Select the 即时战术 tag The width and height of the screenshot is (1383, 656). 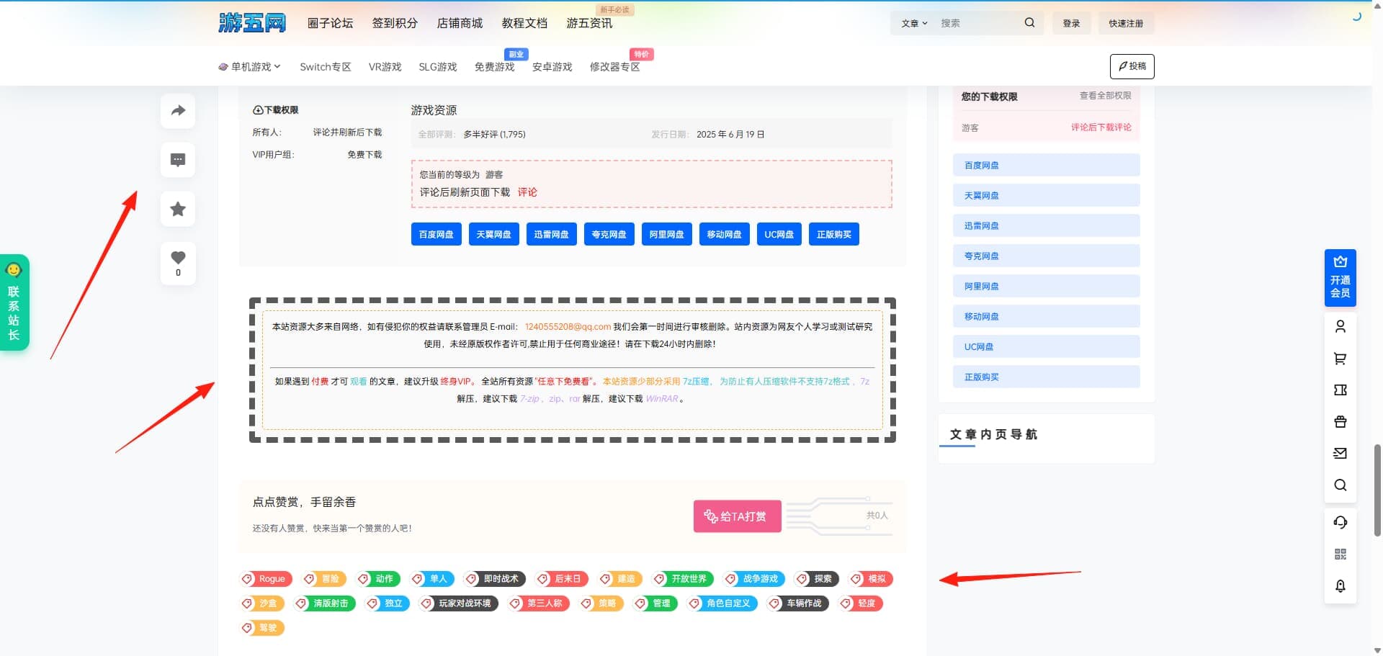(x=495, y=579)
